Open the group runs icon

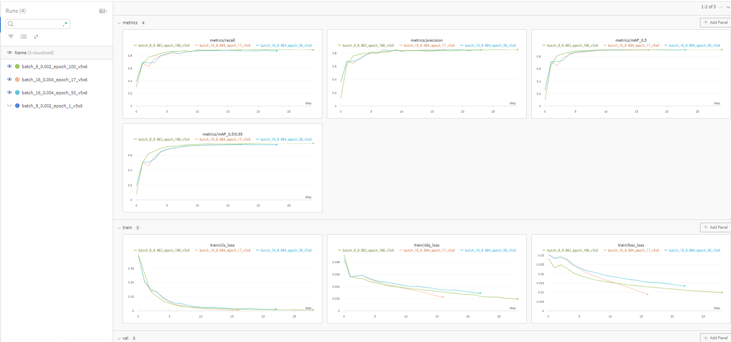click(23, 36)
